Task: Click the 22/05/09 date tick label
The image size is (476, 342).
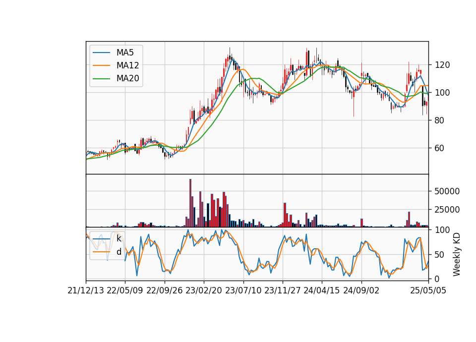Action: coord(125,290)
